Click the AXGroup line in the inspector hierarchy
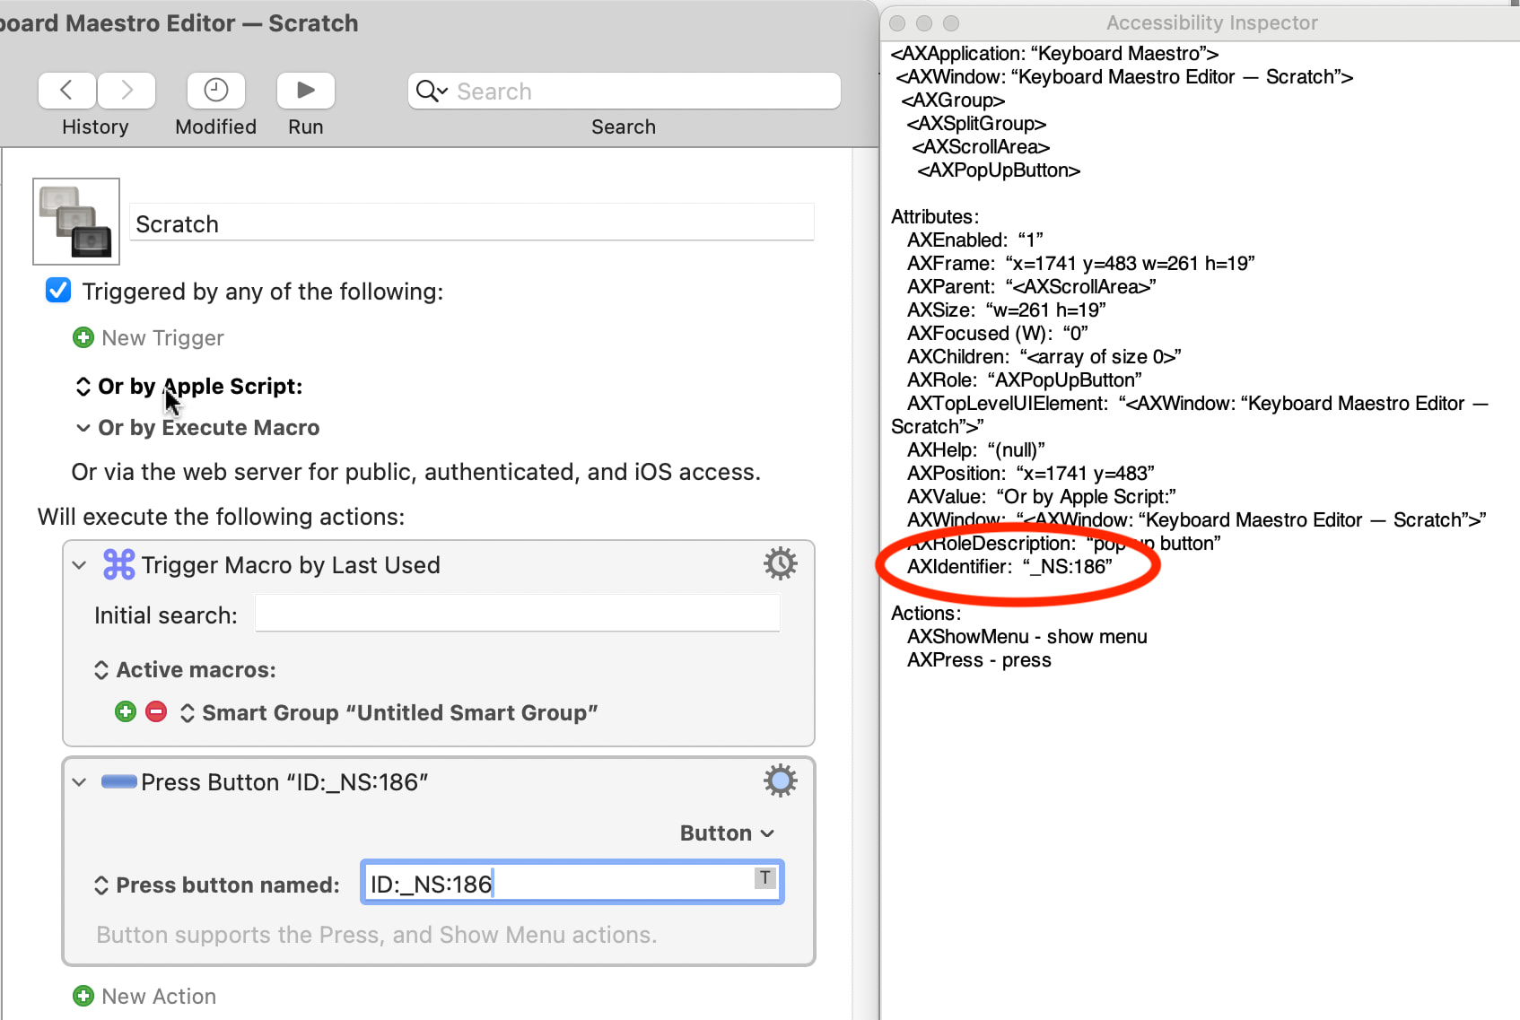Image resolution: width=1520 pixels, height=1020 pixels. coord(953,100)
